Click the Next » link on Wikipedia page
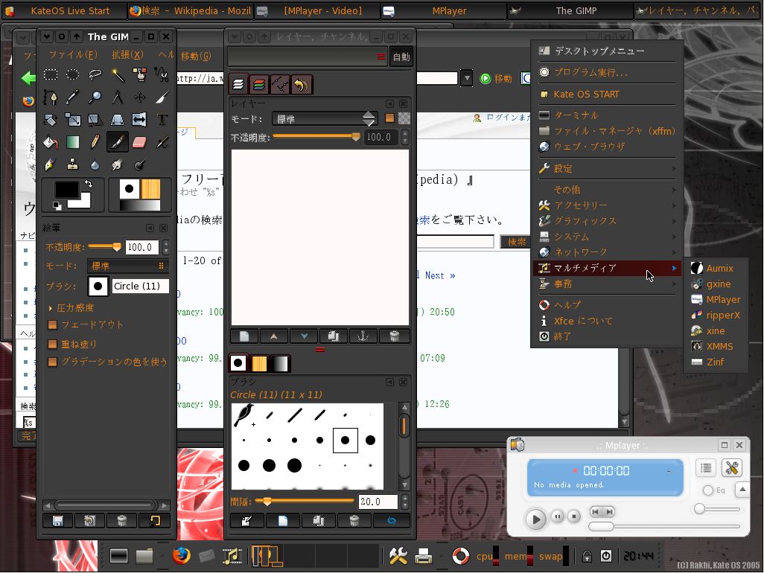The height and width of the screenshot is (573, 764). [x=439, y=275]
